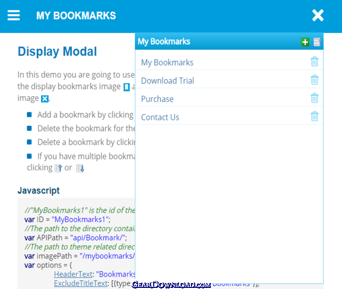This screenshot has height=289, width=342.
Task: Close the bookmarks modal with the X icon
Action: tap(318, 16)
